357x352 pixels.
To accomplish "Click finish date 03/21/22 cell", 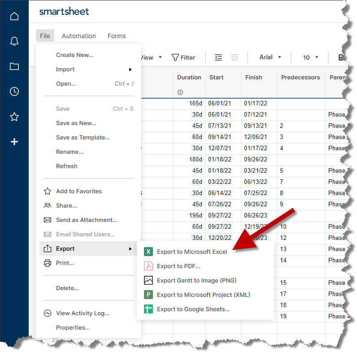I will (x=259, y=170).
